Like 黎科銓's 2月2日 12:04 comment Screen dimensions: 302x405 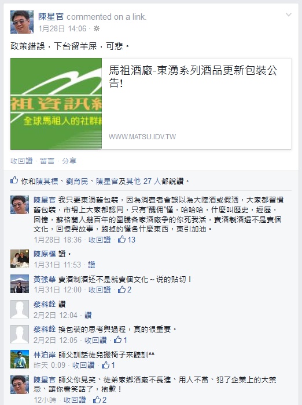pyautogui.click(x=88, y=315)
